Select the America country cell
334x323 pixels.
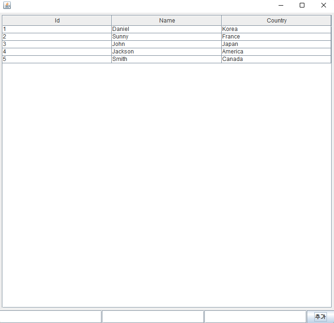276,52
